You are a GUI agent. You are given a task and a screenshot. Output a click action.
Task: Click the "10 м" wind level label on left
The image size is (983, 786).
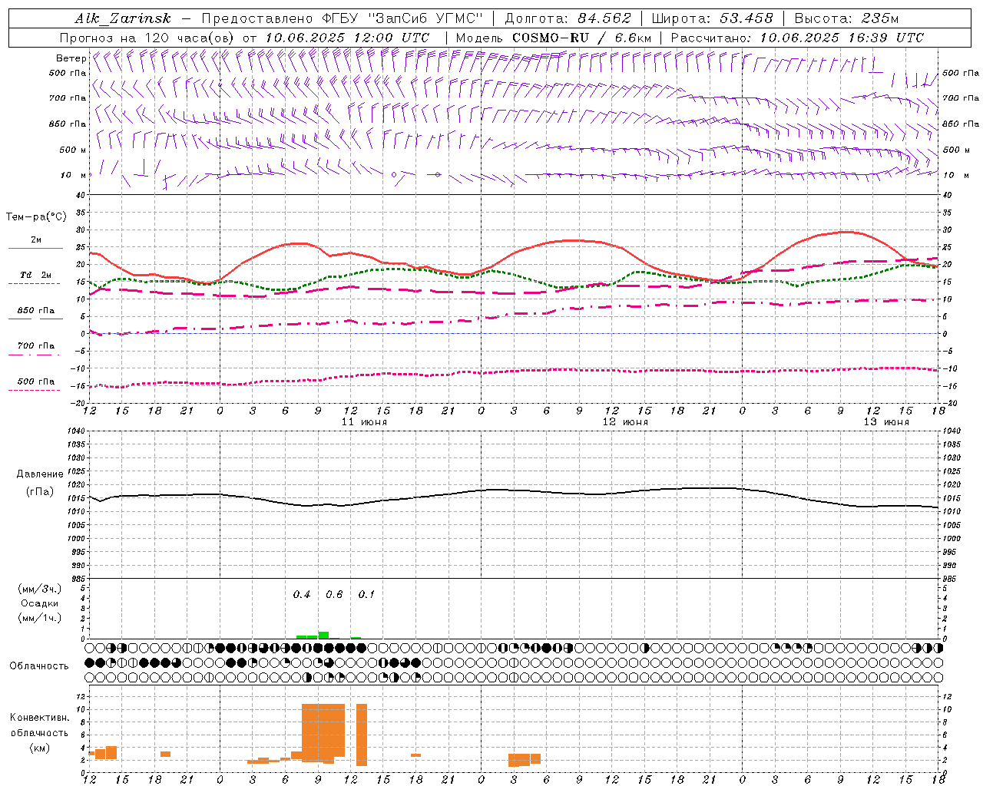click(74, 175)
